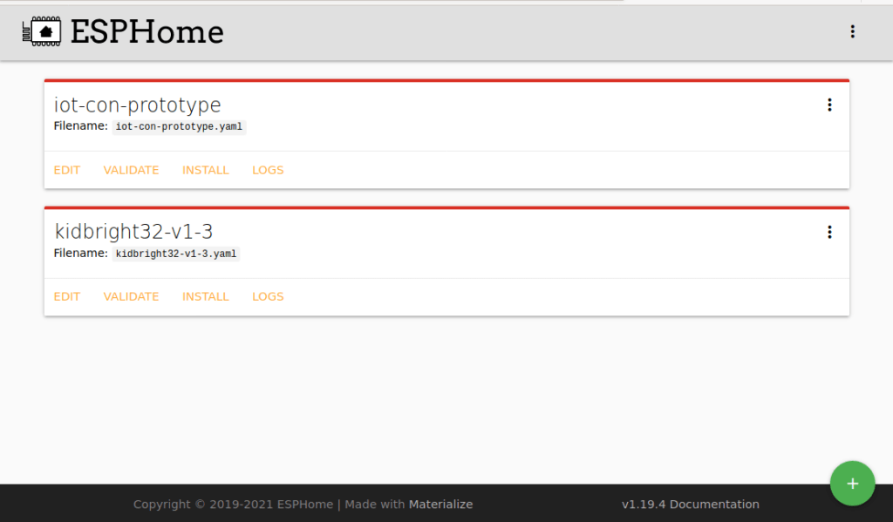Open the v1.19.4 Documentation link
The height and width of the screenshot is (522, 893).
click(x=691, y=505)
